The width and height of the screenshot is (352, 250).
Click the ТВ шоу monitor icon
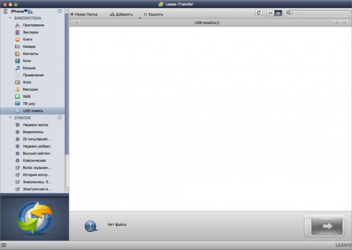tap(17, 104)
